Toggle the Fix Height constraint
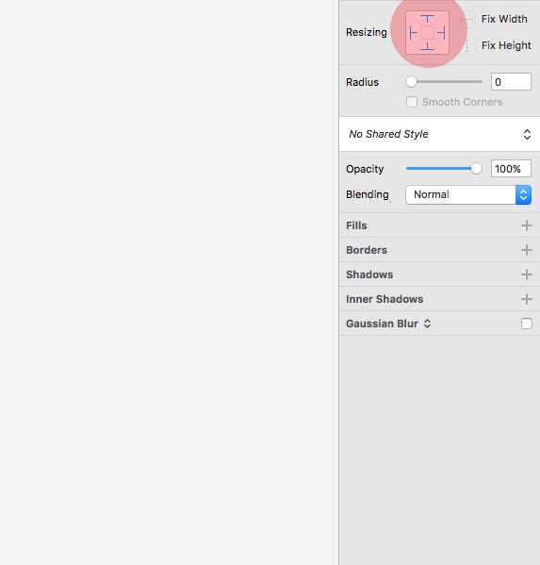This screenshot has height=565, width=540. [x=467, y=45]
